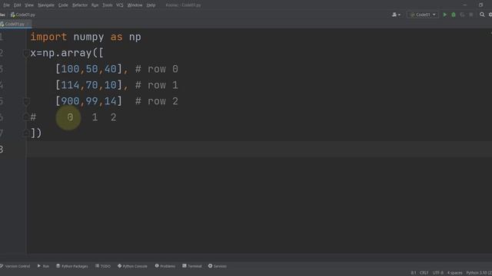This screenshot has width=492, height=276.
Task: Place cursor on empty line 8
Action: [259, 149]
